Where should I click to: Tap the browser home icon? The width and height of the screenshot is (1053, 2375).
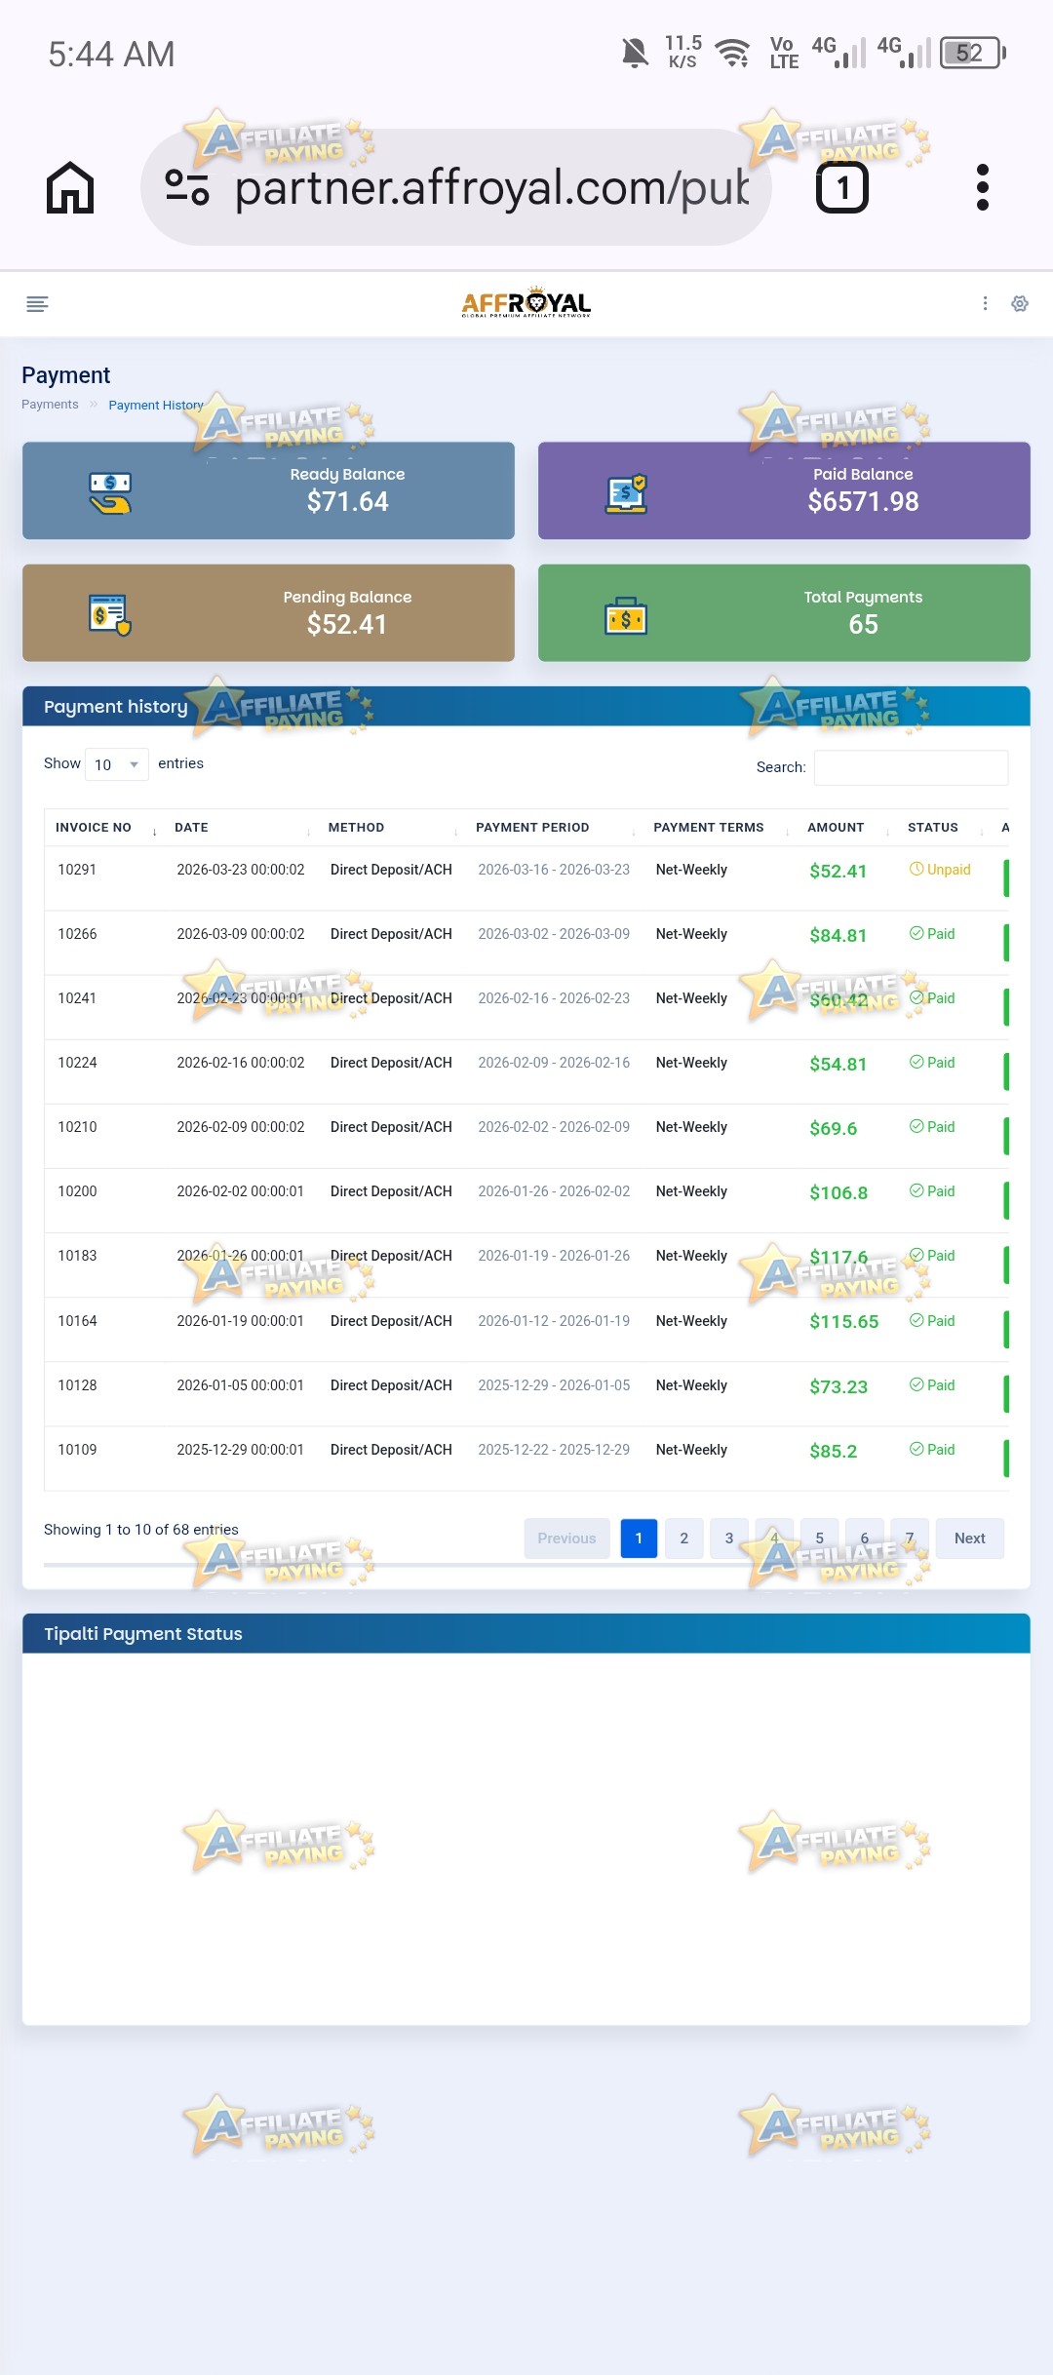point(70,187)
